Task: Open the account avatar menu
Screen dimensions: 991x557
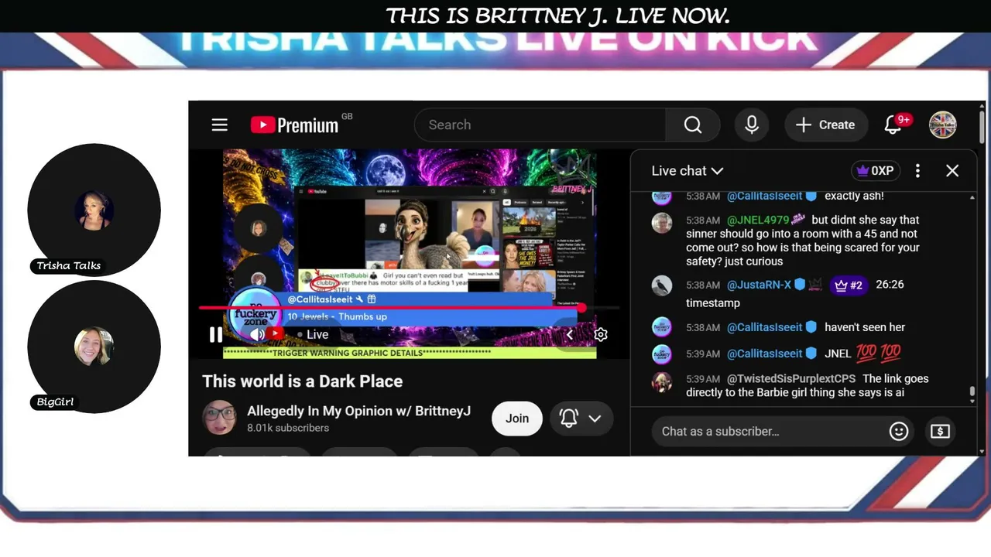Action: [x=943, y=125]
